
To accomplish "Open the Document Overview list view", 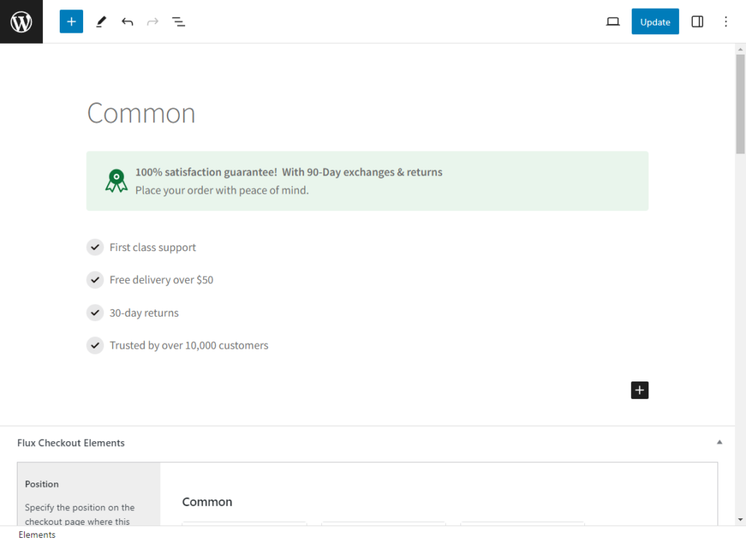I will click(x=178, y=22).
